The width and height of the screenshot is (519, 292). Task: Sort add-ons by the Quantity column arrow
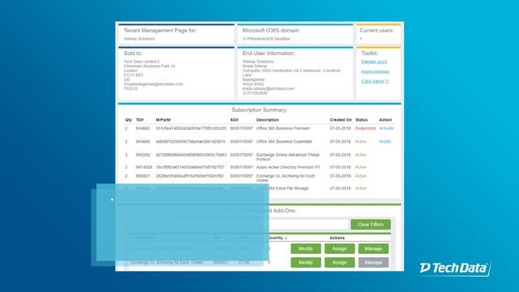[x=285, y=238]
